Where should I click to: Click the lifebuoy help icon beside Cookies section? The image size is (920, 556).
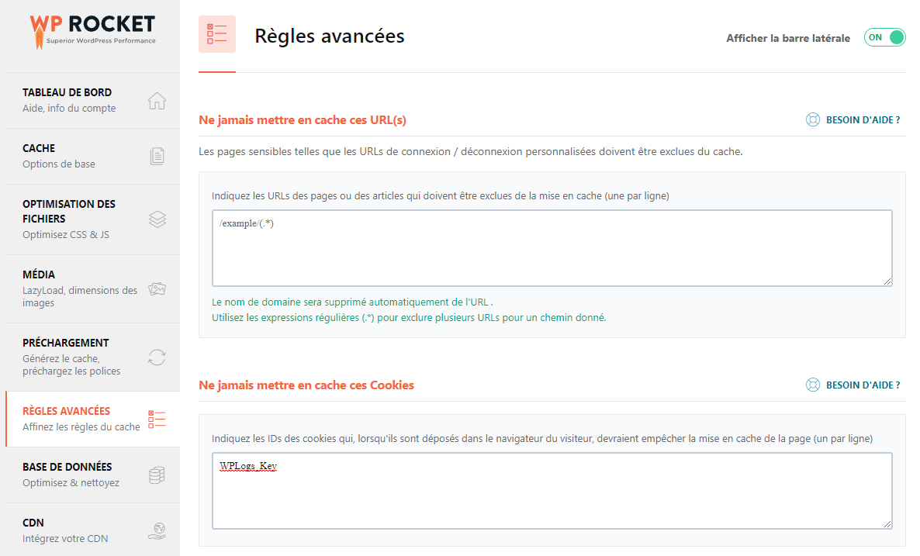click(x=813, y=385)
